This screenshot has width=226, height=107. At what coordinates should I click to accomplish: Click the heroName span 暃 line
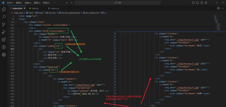coord(189,70)
